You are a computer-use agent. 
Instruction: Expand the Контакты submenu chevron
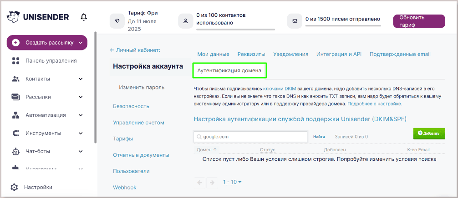tap(81, 79)
